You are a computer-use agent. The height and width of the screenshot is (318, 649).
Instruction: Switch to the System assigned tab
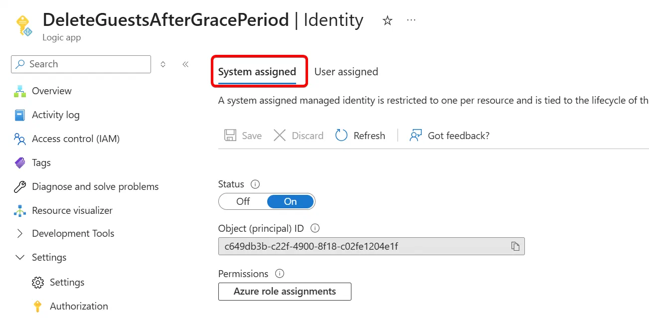[257, 72]
